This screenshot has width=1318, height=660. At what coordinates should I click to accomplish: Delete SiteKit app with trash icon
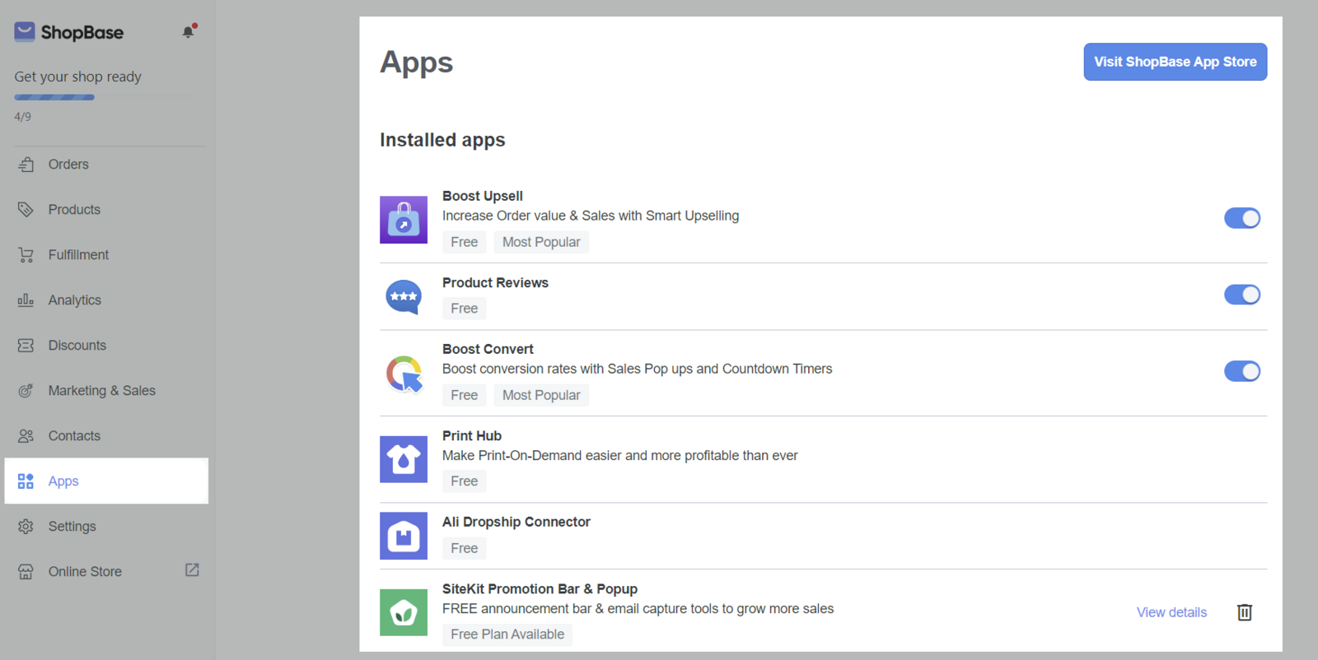1244,612
